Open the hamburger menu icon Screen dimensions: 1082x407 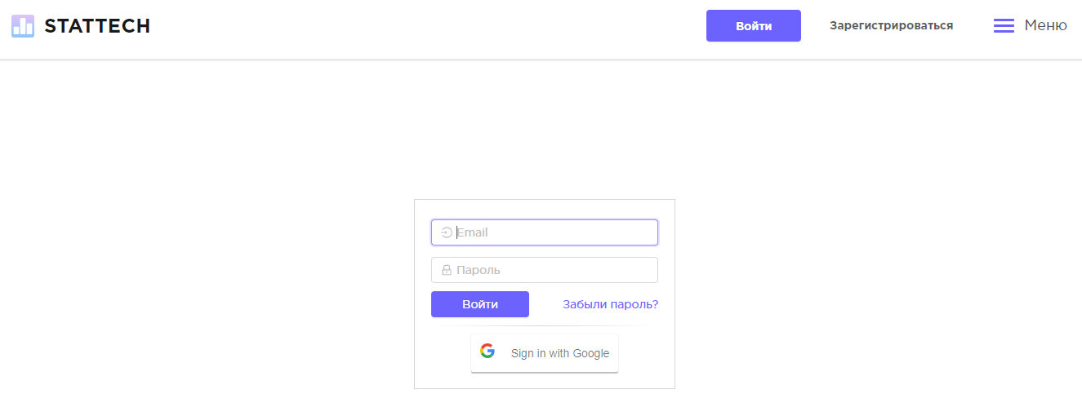(x=1004, y=26)
